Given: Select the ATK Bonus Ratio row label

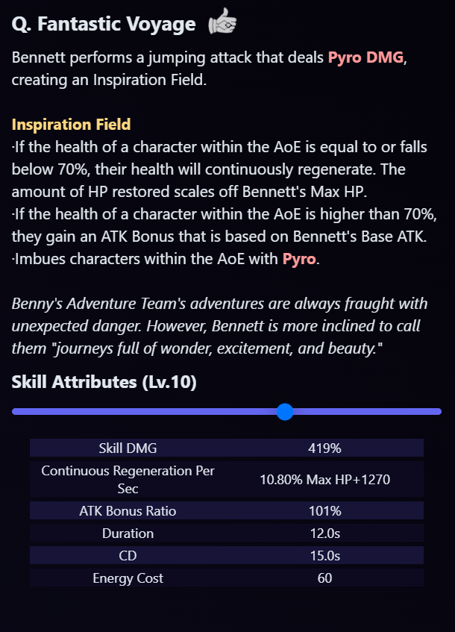Looking at the screenshot, I should coord(128,511).
